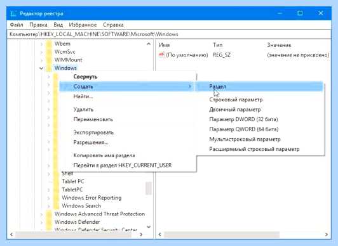Viewport: 338px width, 246px height.
Task: Select the Tablet PC tree key
Action: click(73, 181)
